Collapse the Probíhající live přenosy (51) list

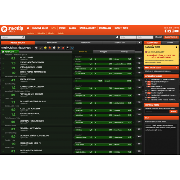(32, 48)
